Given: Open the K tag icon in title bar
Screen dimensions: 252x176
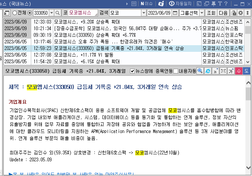Looking at the screenshot, I should [x=161, y=4].
